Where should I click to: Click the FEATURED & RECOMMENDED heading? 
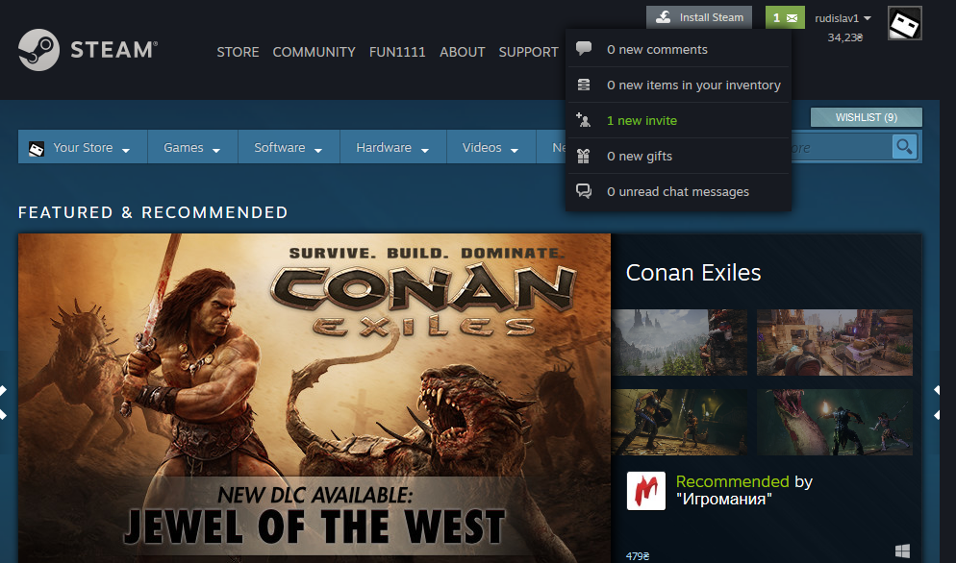[153, 212]
